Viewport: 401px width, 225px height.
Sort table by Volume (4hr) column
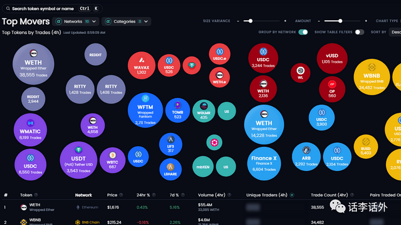[212, 195]
